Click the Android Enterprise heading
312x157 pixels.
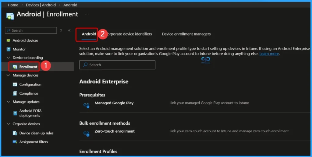point(104,82)
